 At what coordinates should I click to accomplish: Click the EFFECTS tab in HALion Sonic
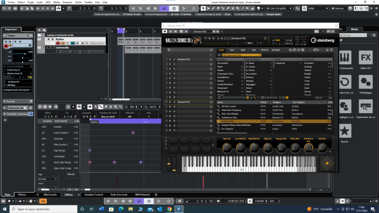(x=264, y=50)
